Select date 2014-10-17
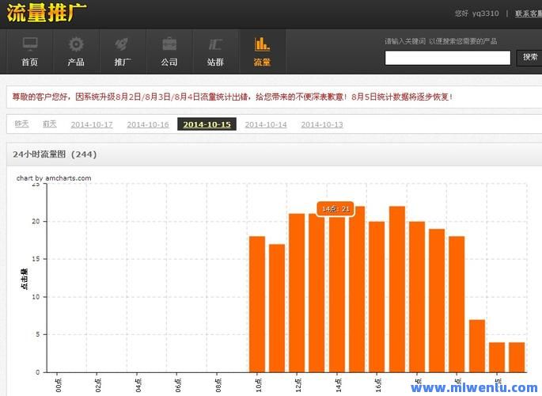 (x=92, y=124)
